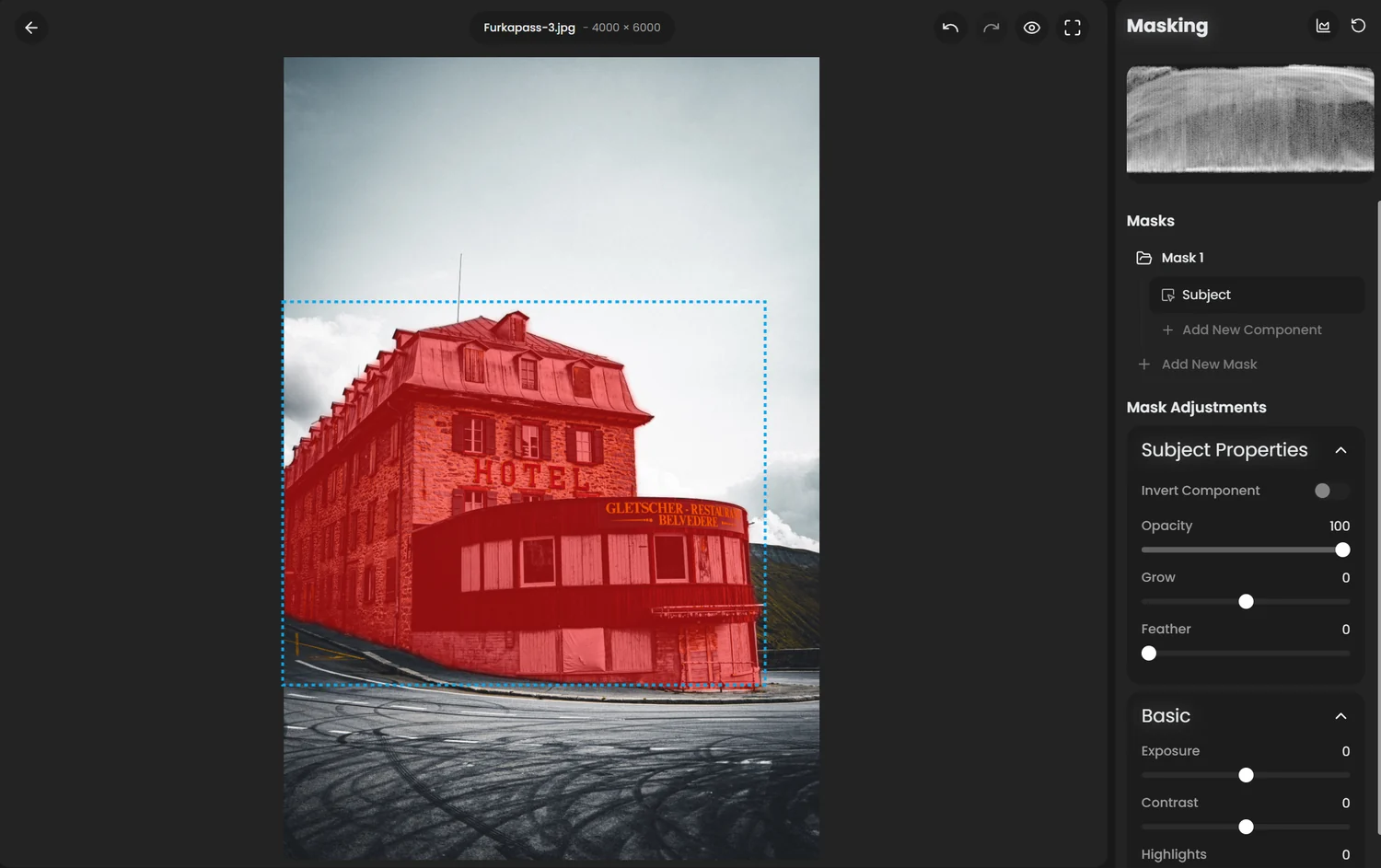Screen dimensions: 1381x868
Task: Click the Highlights value 0
Action: tap(1346, 854)
